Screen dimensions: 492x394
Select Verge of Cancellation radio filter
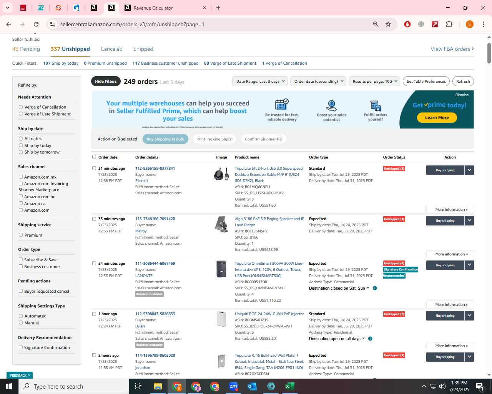[x=21, y=107]
